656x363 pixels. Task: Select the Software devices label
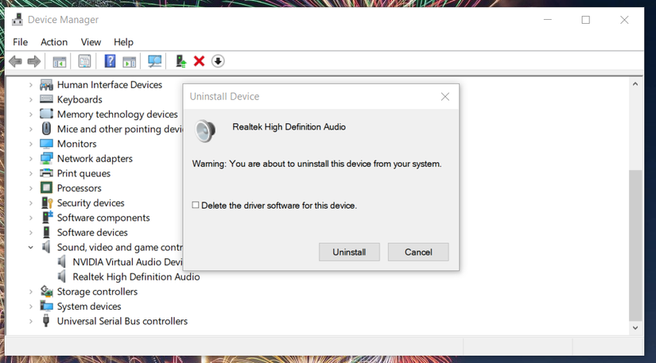(x=92, y=232)
